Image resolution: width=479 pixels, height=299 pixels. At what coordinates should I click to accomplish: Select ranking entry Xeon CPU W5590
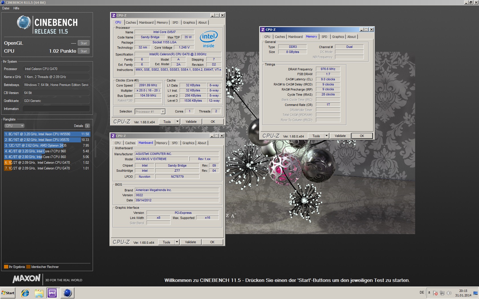(47, 134)
